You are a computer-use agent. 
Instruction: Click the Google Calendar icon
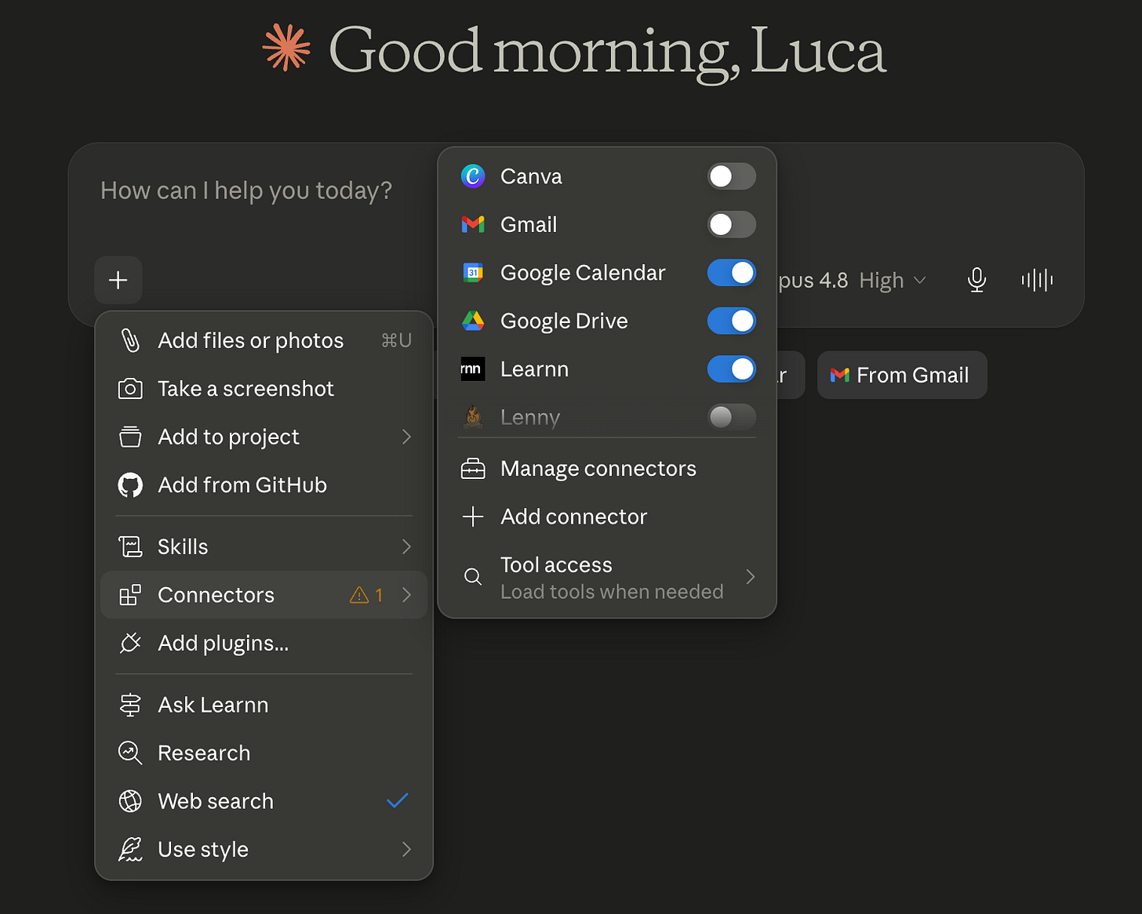(473, 273)
